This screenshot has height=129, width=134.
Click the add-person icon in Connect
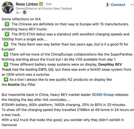[108, 5]
